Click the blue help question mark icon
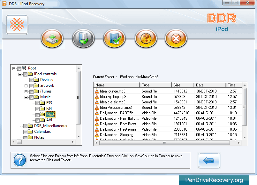This screenshot has width=257, height=185. (20, 160)
